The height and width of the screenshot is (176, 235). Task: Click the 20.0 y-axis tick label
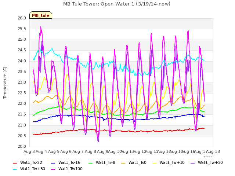click(x=22, y=147)
